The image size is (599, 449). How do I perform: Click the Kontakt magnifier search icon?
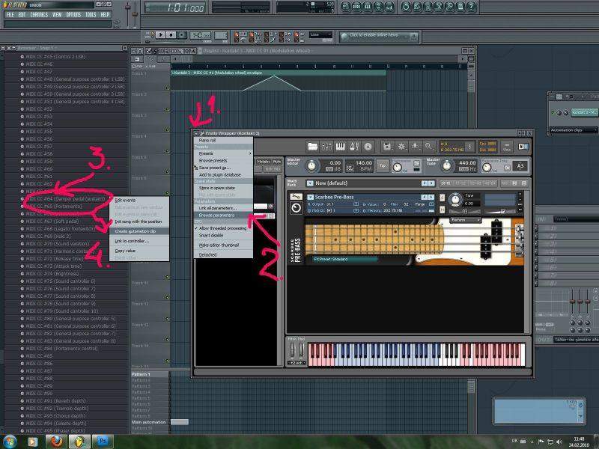428,146
